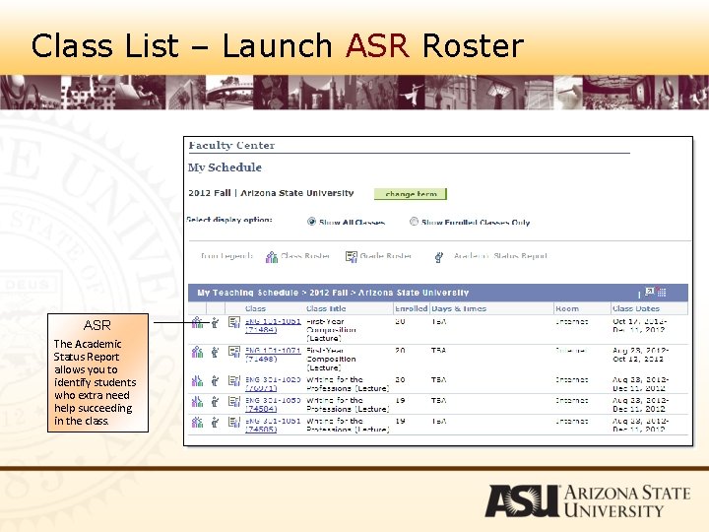Open the ENG 301-1020 class link

click(273, 383)
